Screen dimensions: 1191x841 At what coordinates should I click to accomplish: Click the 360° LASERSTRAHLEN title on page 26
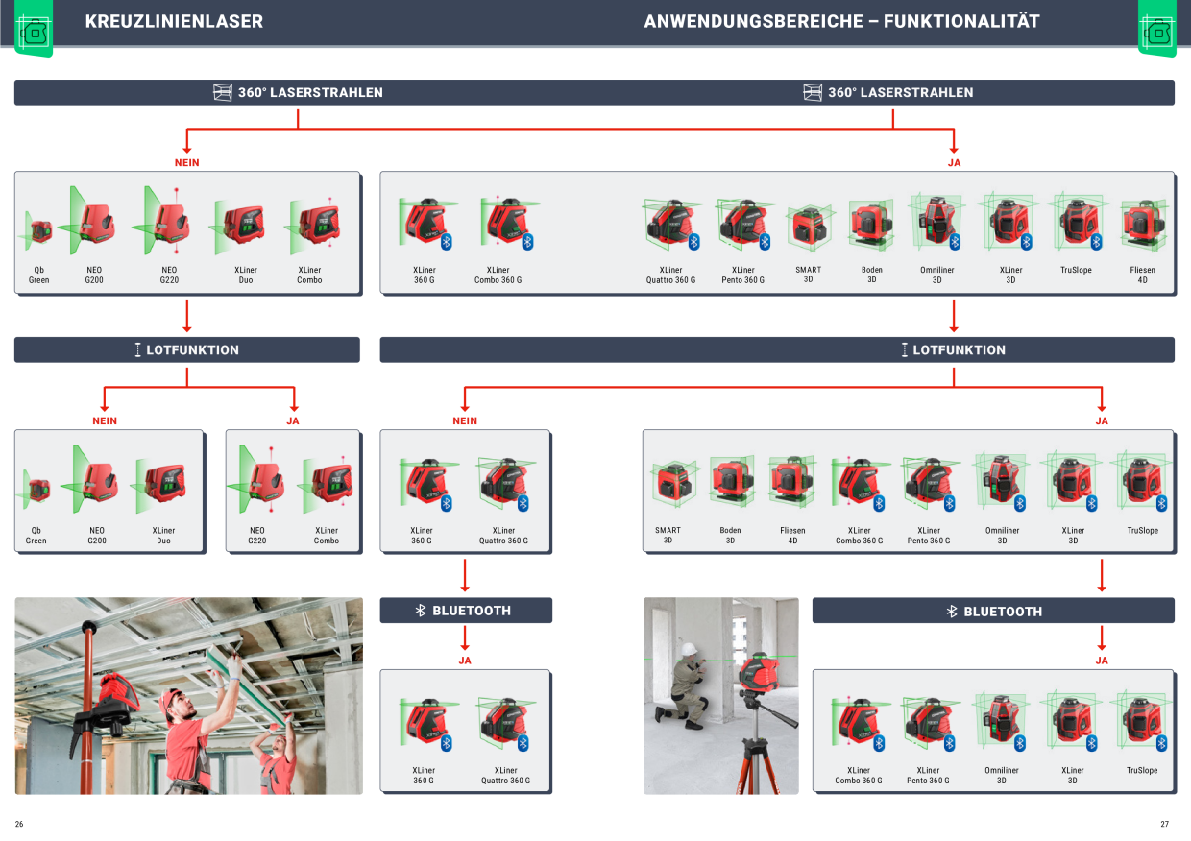(310, 92)
